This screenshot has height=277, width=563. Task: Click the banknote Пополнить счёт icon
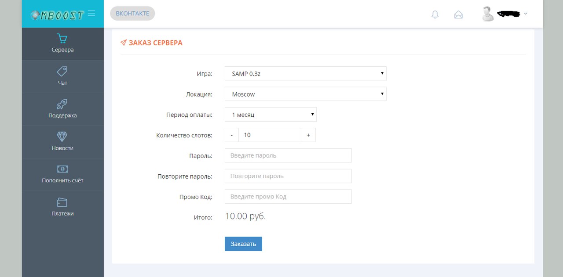62,169
